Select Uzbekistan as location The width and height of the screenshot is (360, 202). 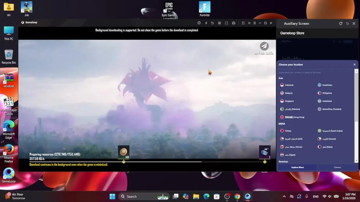[325, 101]
